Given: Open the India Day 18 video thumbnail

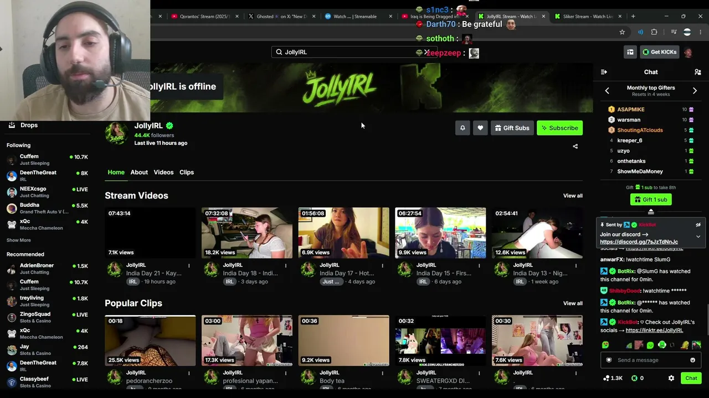Looking at the screenshot, I should tap(247, 233).
